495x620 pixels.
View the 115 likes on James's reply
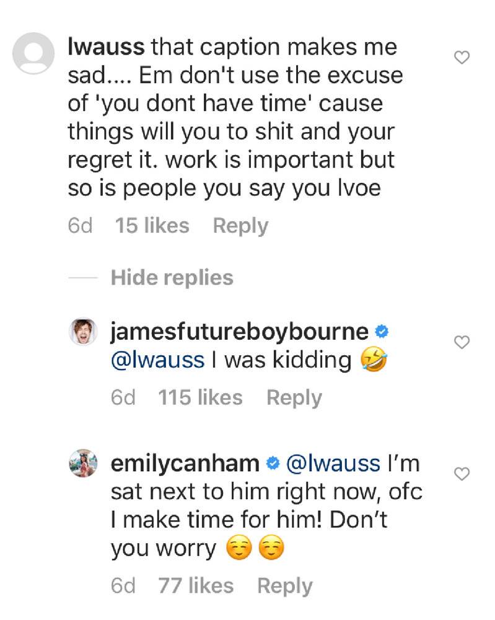pos(200,397)
